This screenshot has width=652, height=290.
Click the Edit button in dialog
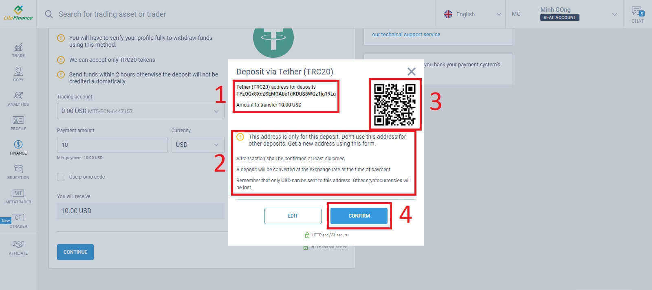(x=293, y=216)
